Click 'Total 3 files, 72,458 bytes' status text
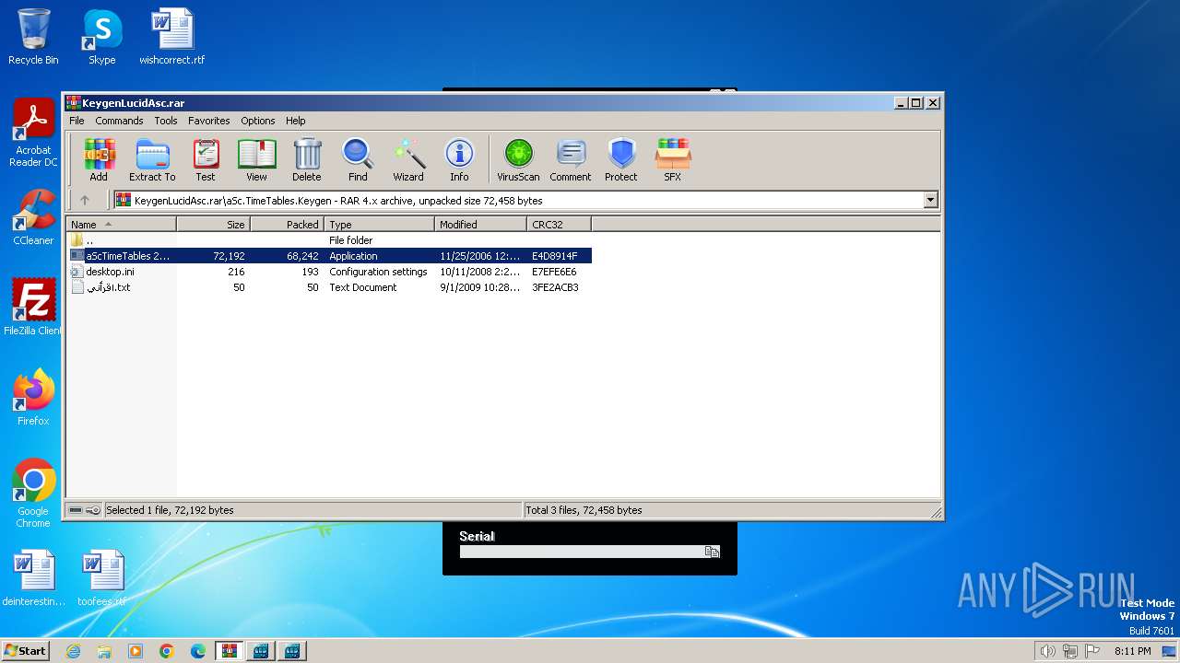The image size is (1180, 663). [584, 510]
